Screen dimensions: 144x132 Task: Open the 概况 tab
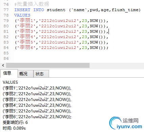tap(25, 74)
